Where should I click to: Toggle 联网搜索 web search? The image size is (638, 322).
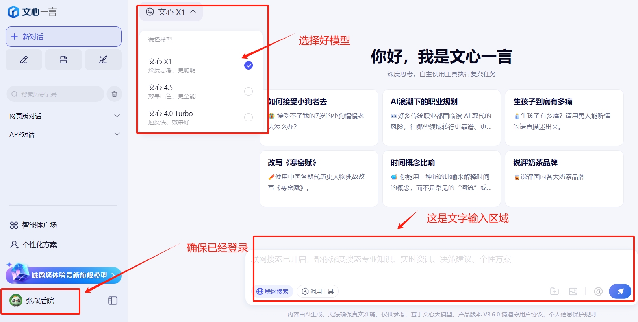point(273,291)
